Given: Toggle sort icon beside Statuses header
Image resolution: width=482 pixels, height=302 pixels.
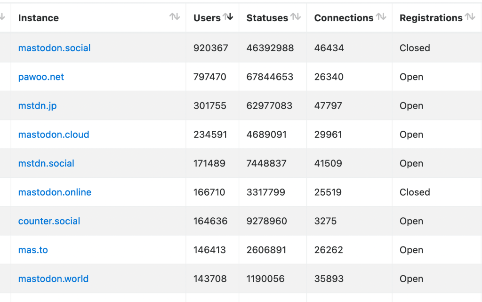Looking at the screenshot, I should [x=296, y=17].
